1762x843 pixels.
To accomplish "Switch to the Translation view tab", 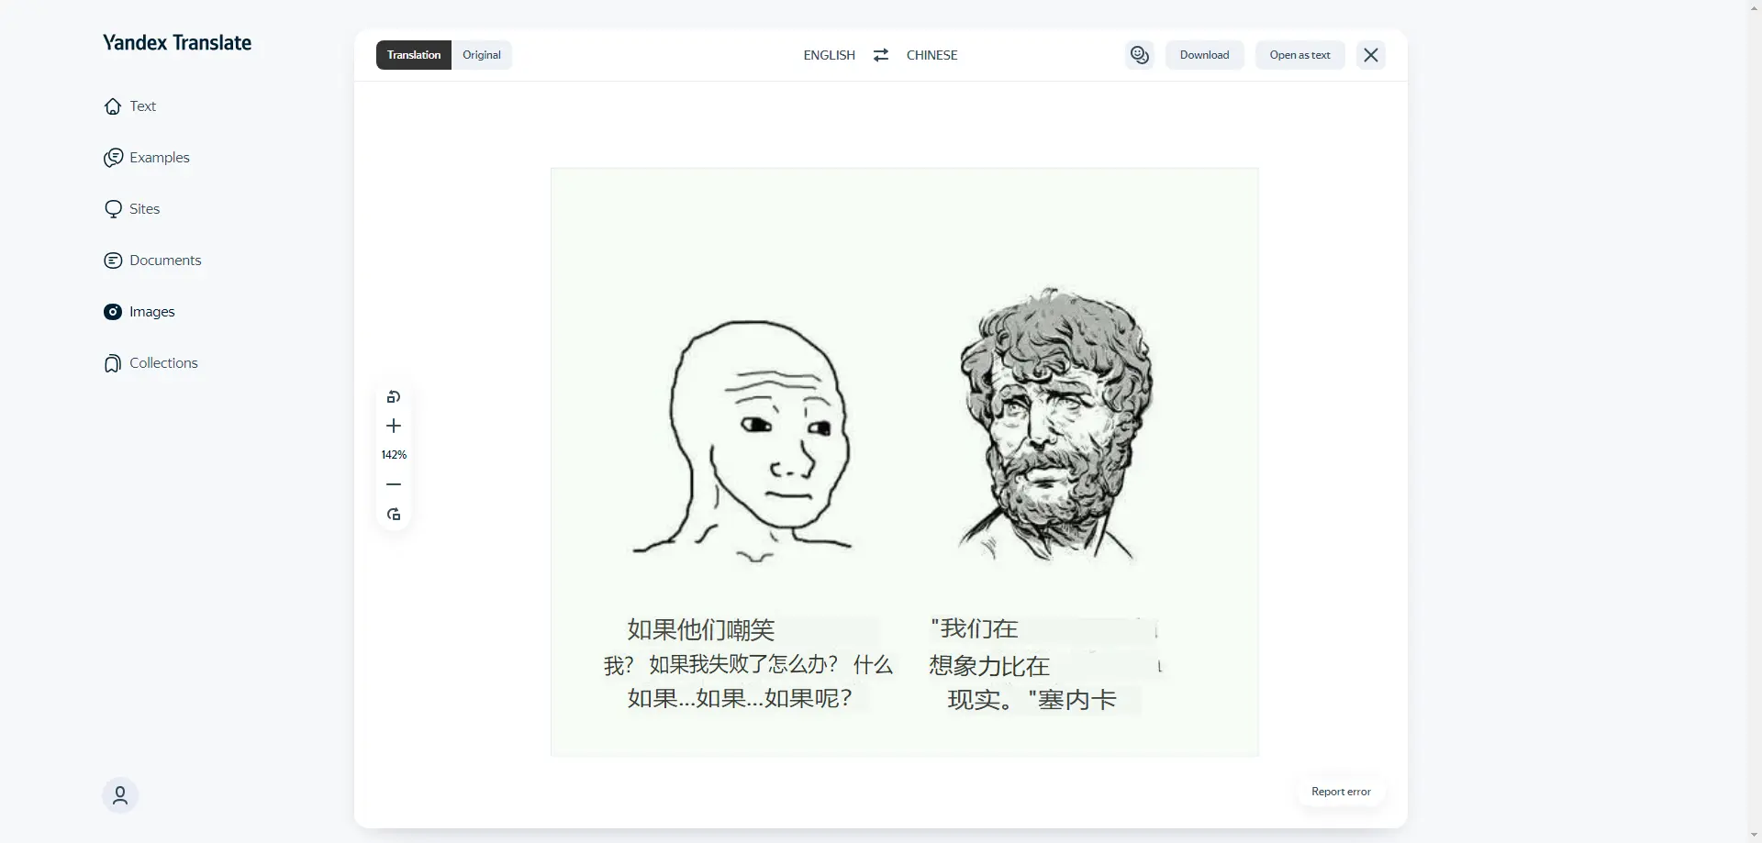I will coord(414,55).
